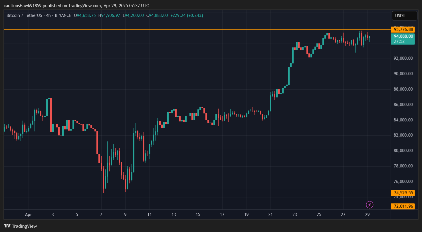Screen dimensions: 422x232
Task: Click the high value H94,906.97
Action: pos(109,15)
